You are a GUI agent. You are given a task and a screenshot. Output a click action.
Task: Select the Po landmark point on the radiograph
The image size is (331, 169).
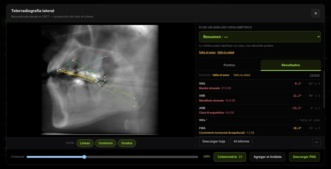pos(135,106)
